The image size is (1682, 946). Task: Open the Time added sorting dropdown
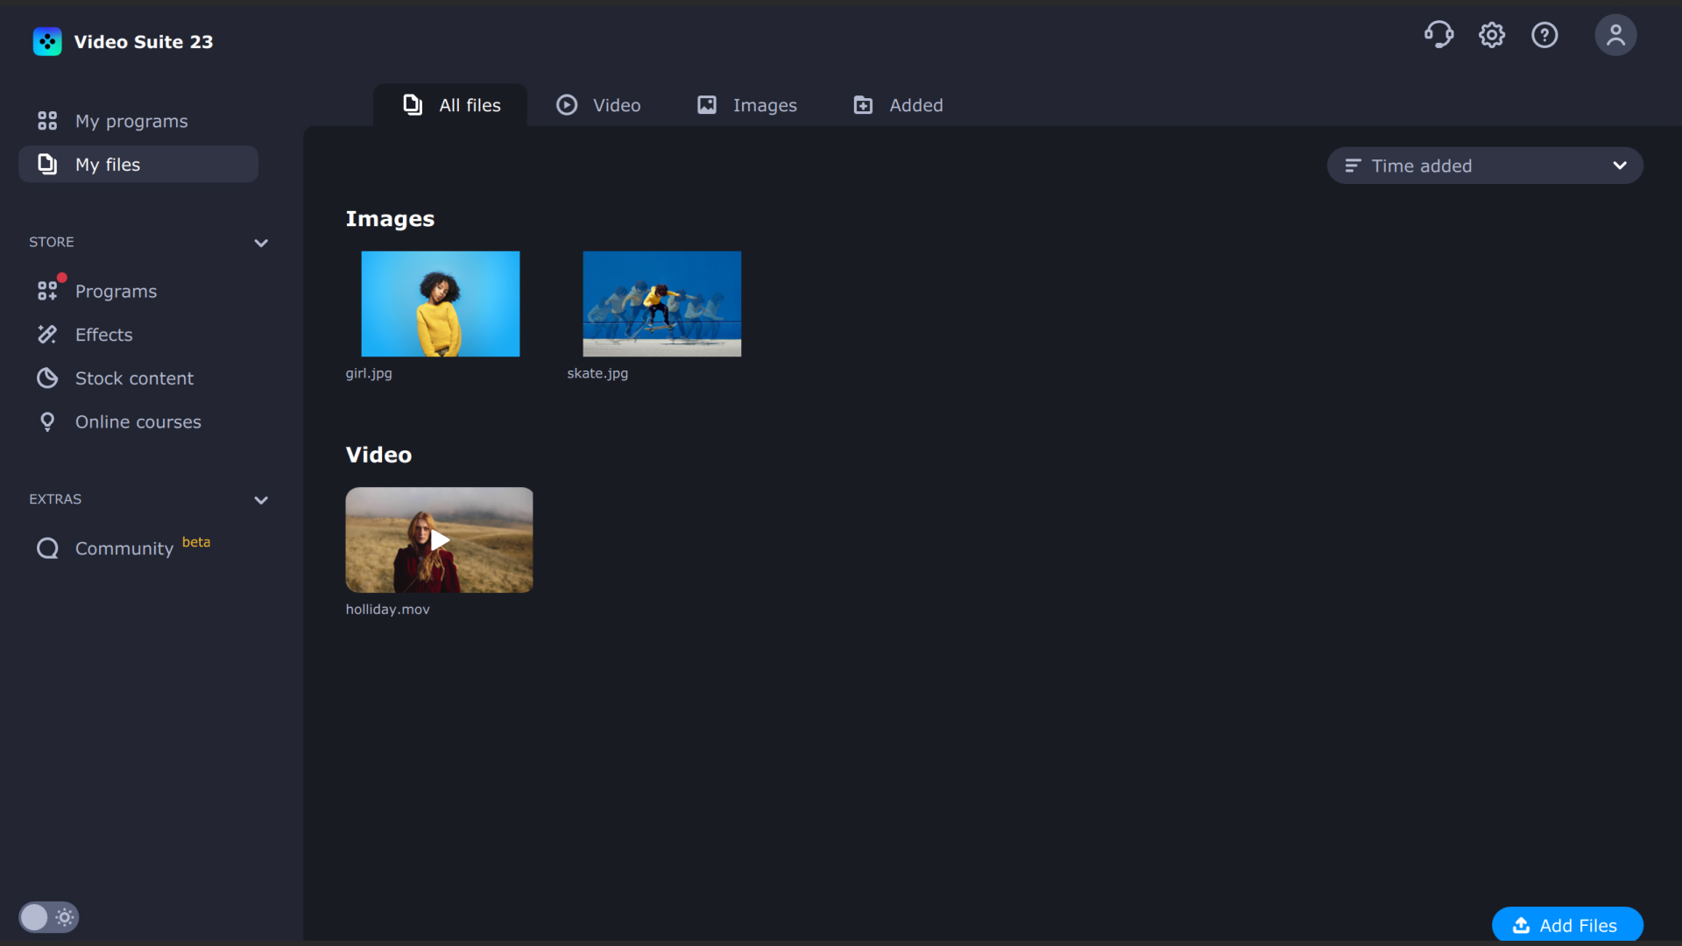[x=1484, y=166]
